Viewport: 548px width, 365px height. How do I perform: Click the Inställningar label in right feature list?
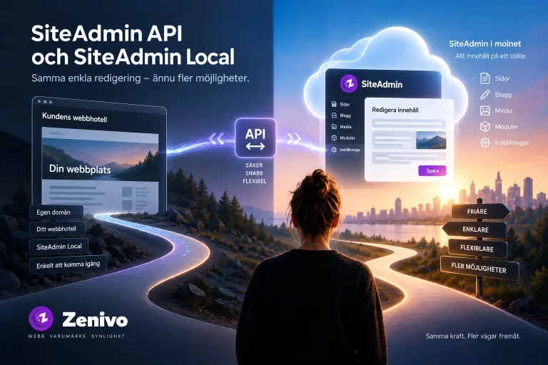click(x=512, y=143)
